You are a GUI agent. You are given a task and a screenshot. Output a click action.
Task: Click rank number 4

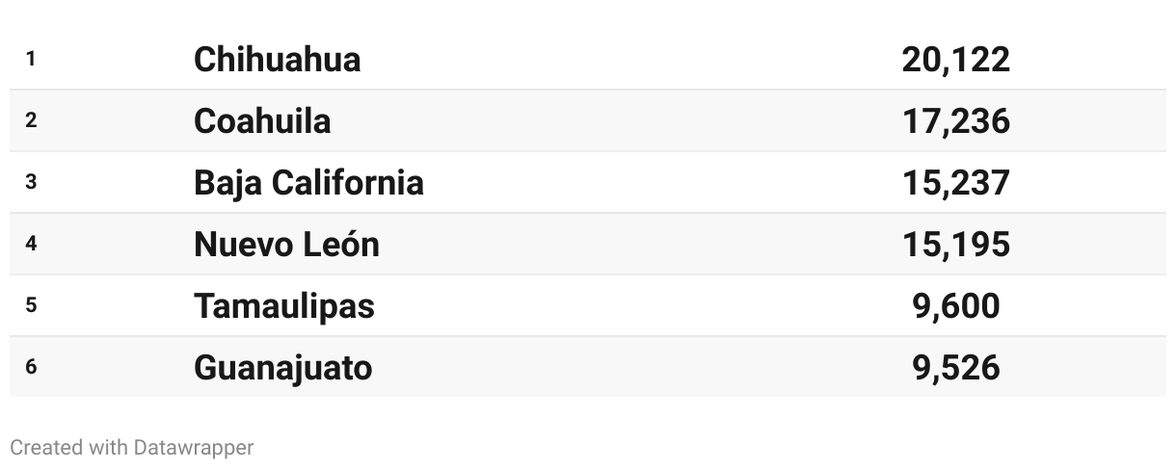pyautogui.click(x=31, y=245)
